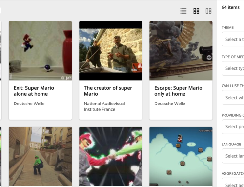Click title 'Escape: Super Mario only at home'

[178, 91]
